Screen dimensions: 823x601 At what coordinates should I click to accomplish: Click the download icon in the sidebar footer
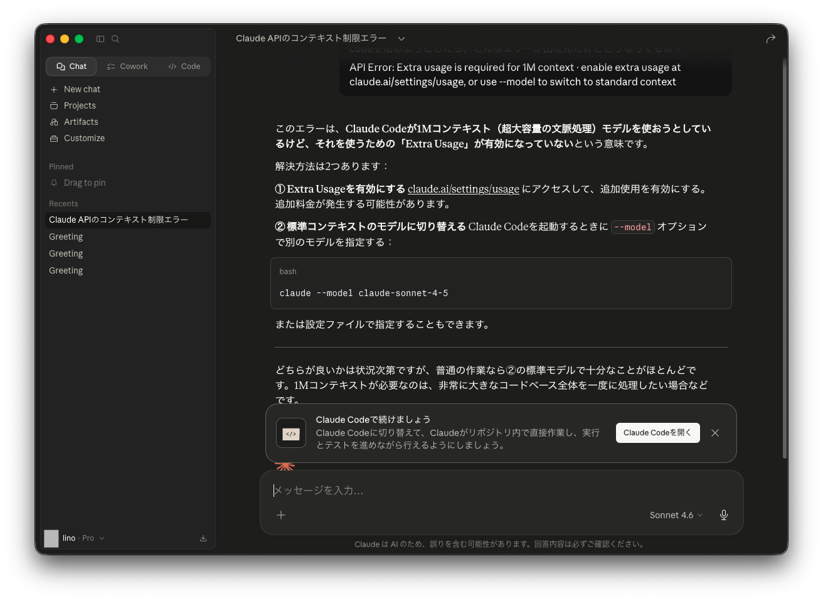[x=203, y=538]
